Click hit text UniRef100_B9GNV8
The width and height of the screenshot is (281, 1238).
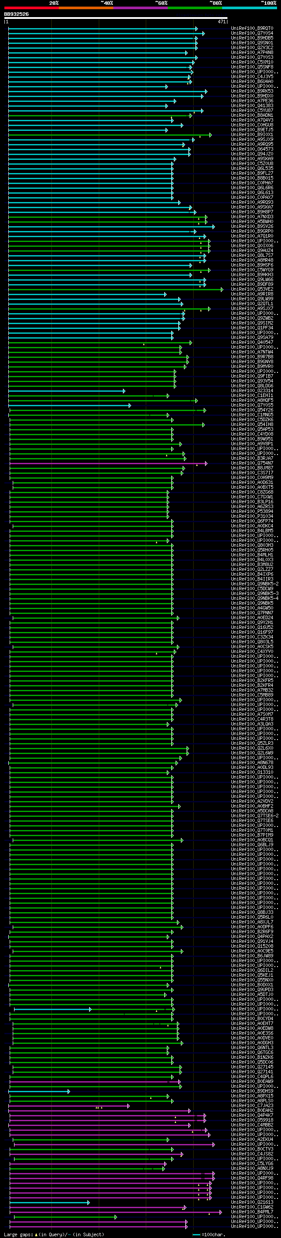click(252, 361)
